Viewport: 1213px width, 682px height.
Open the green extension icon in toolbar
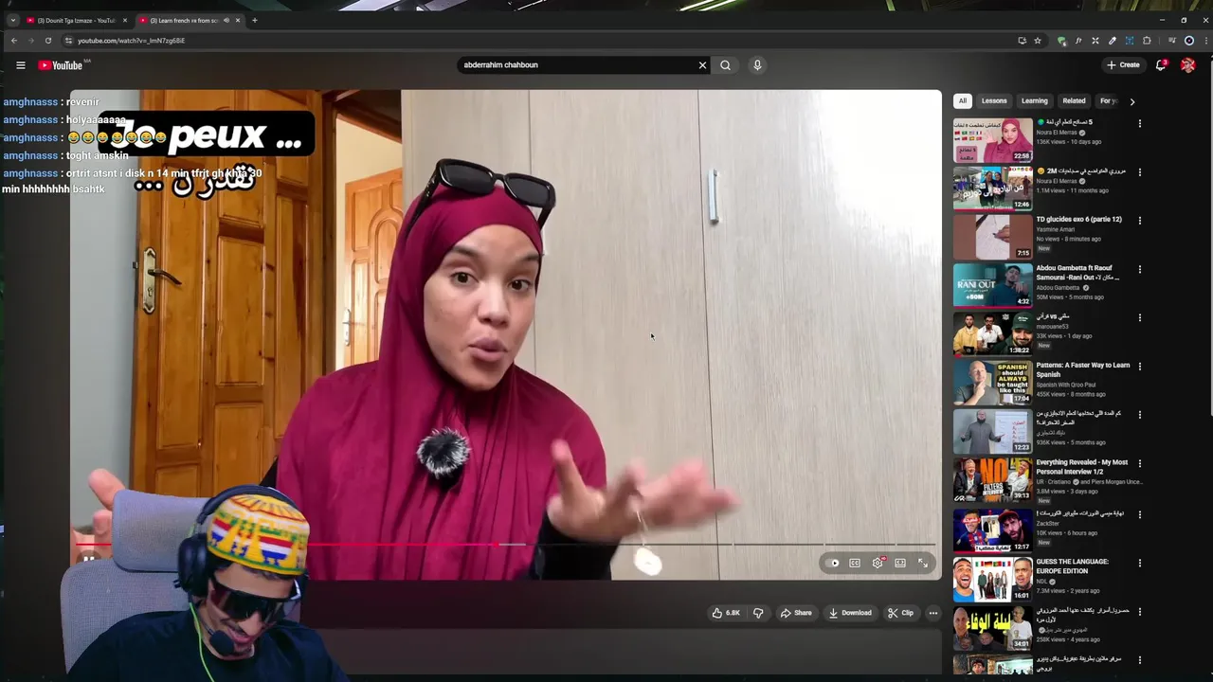(1061, 41)
